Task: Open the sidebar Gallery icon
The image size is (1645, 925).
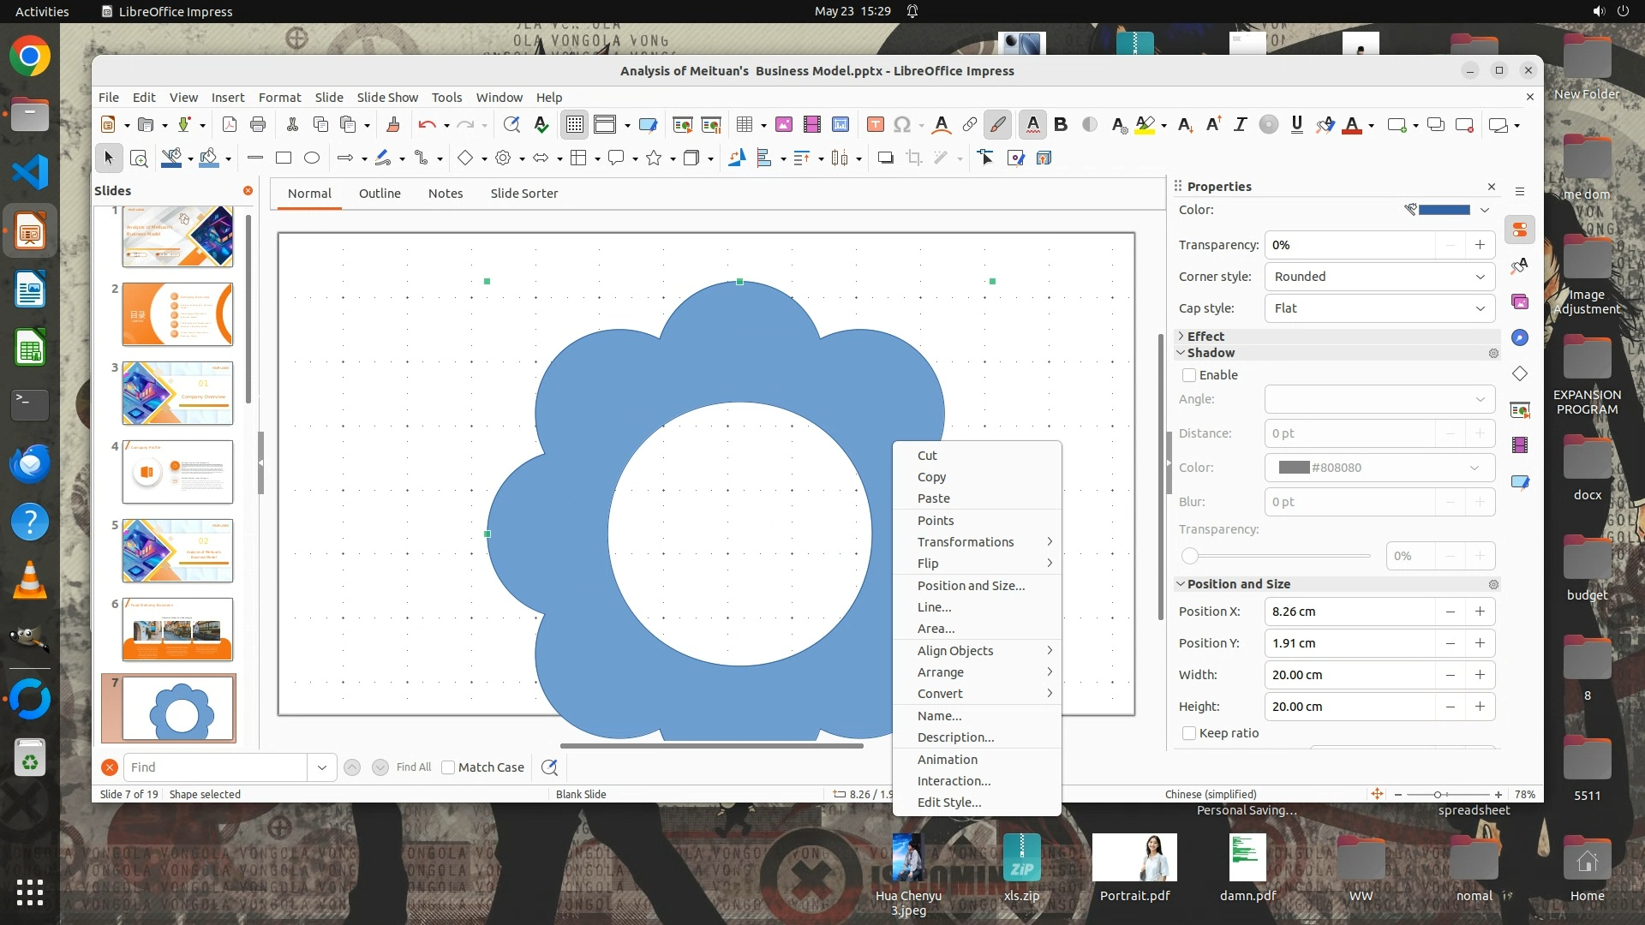Action: [1520, 301]
